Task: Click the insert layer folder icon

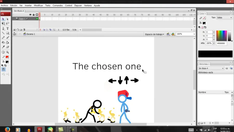Action: [21, 30]
